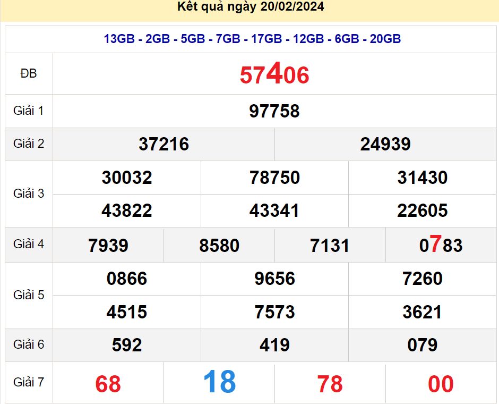Click the title 'Kết quả ngày 20/02/2024'
Screen dimensions: 499x404
[x=251, y=7]
